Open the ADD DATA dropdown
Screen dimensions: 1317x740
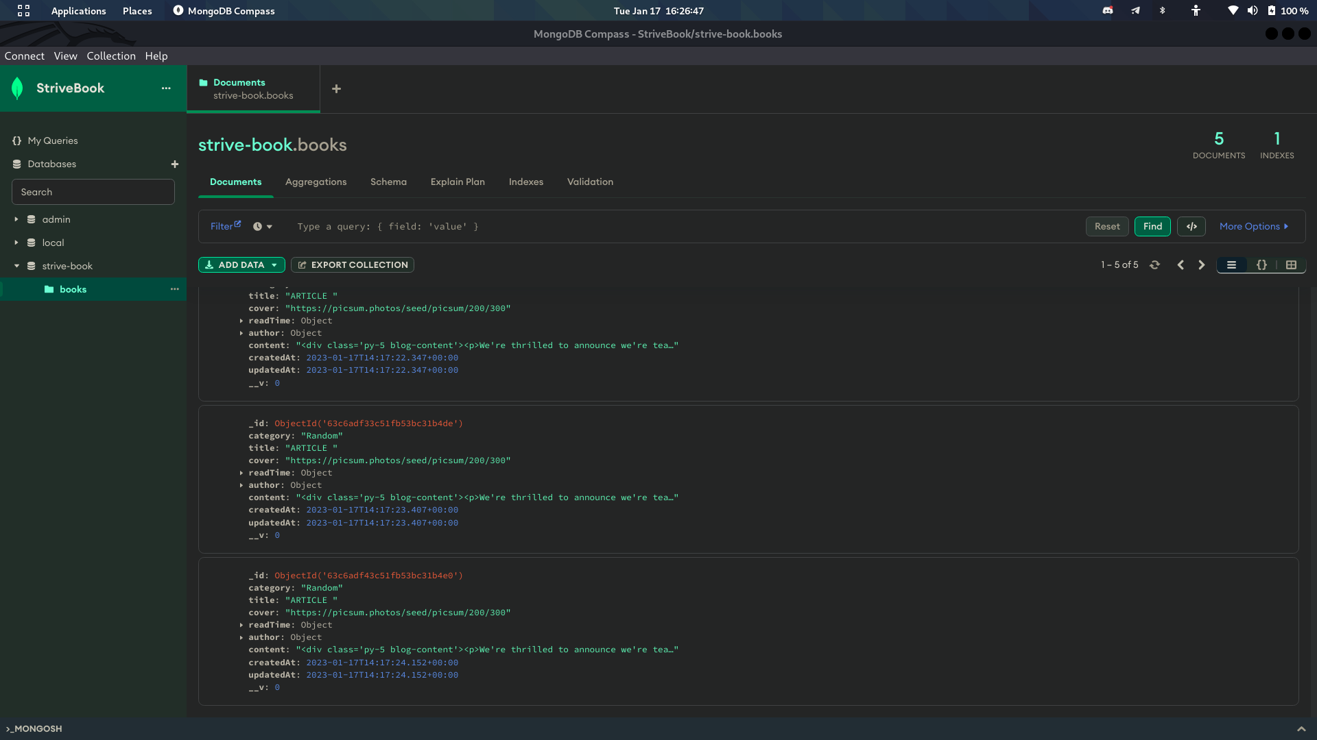[241, 264]
